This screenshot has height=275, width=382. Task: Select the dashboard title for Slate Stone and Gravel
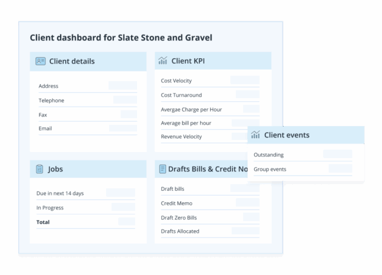click(x=121, y=38)
